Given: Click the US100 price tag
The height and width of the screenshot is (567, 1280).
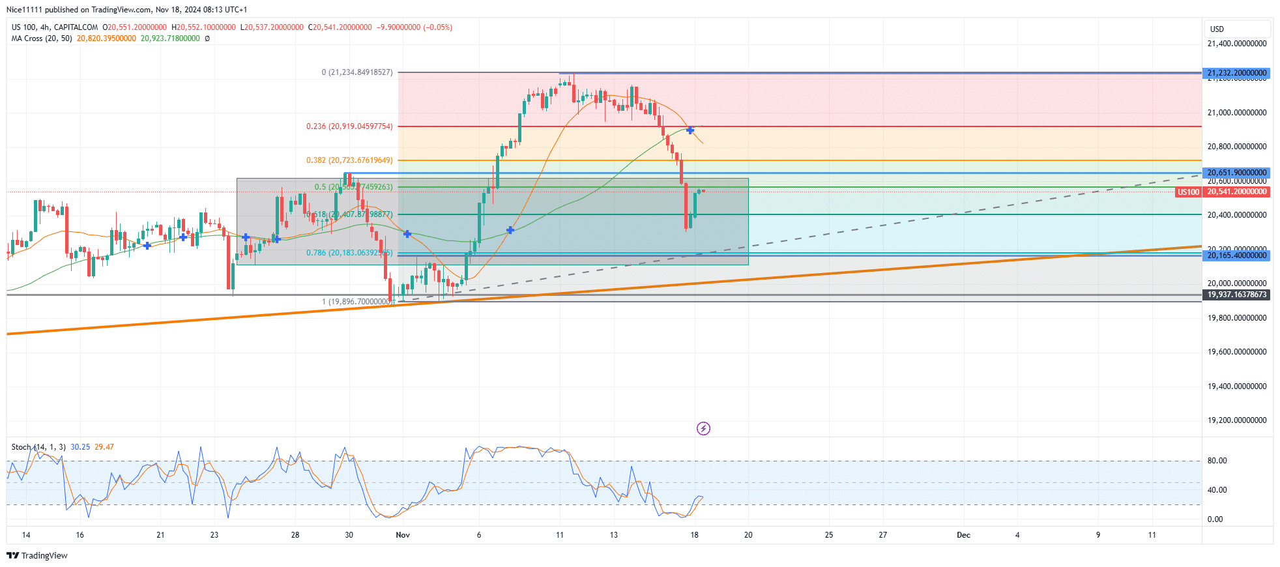Looking at the screenshot, I should pos(1188,192).
